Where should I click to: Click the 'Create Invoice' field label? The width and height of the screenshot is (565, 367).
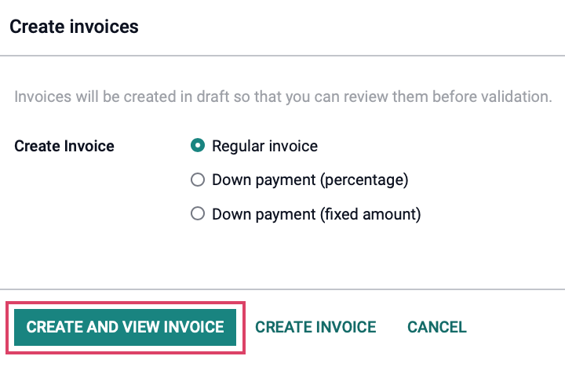(64, 146)
